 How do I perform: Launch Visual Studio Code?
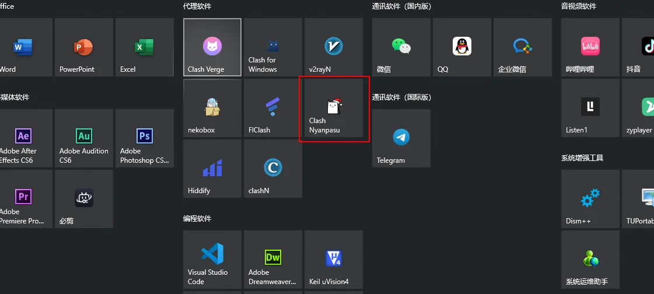212,260
